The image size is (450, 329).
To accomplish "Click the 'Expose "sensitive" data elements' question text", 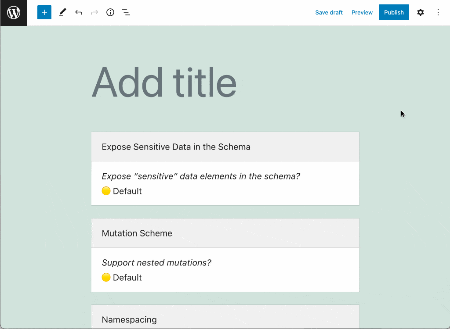I will [201, 176].
